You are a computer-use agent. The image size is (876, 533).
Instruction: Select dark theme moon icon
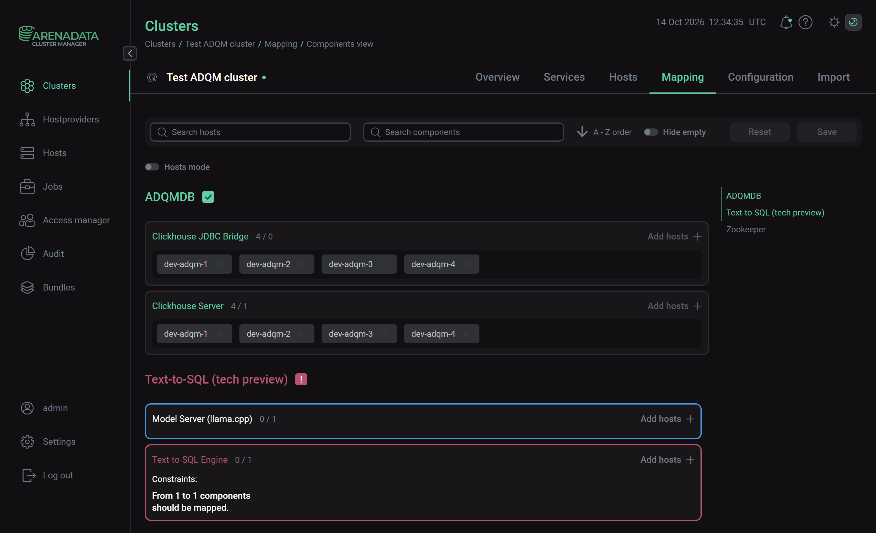click(x=853, y=23)
